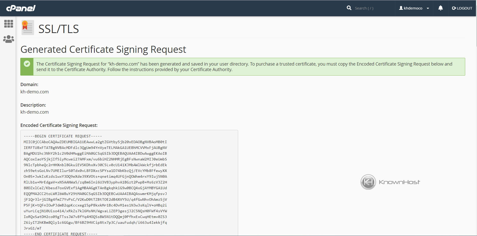This screenshot has height=236, width=477.
Task: Click the magnifying glass search icon
Action: pyautogui.click(x=349, y=8)
